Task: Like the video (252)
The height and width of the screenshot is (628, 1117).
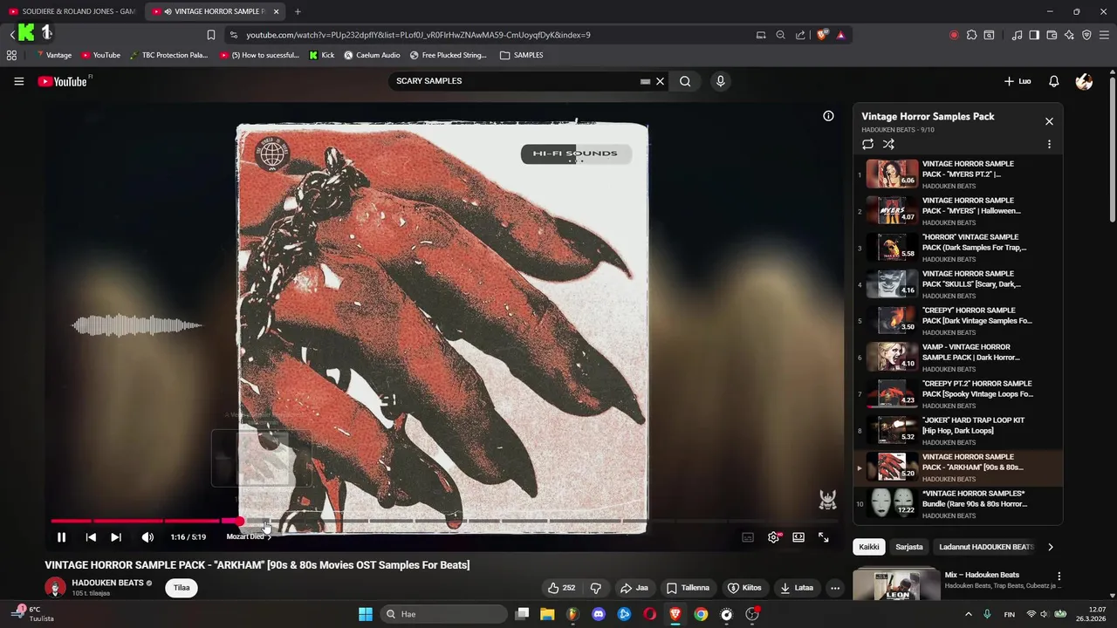Action: click(x=560, y=588)
